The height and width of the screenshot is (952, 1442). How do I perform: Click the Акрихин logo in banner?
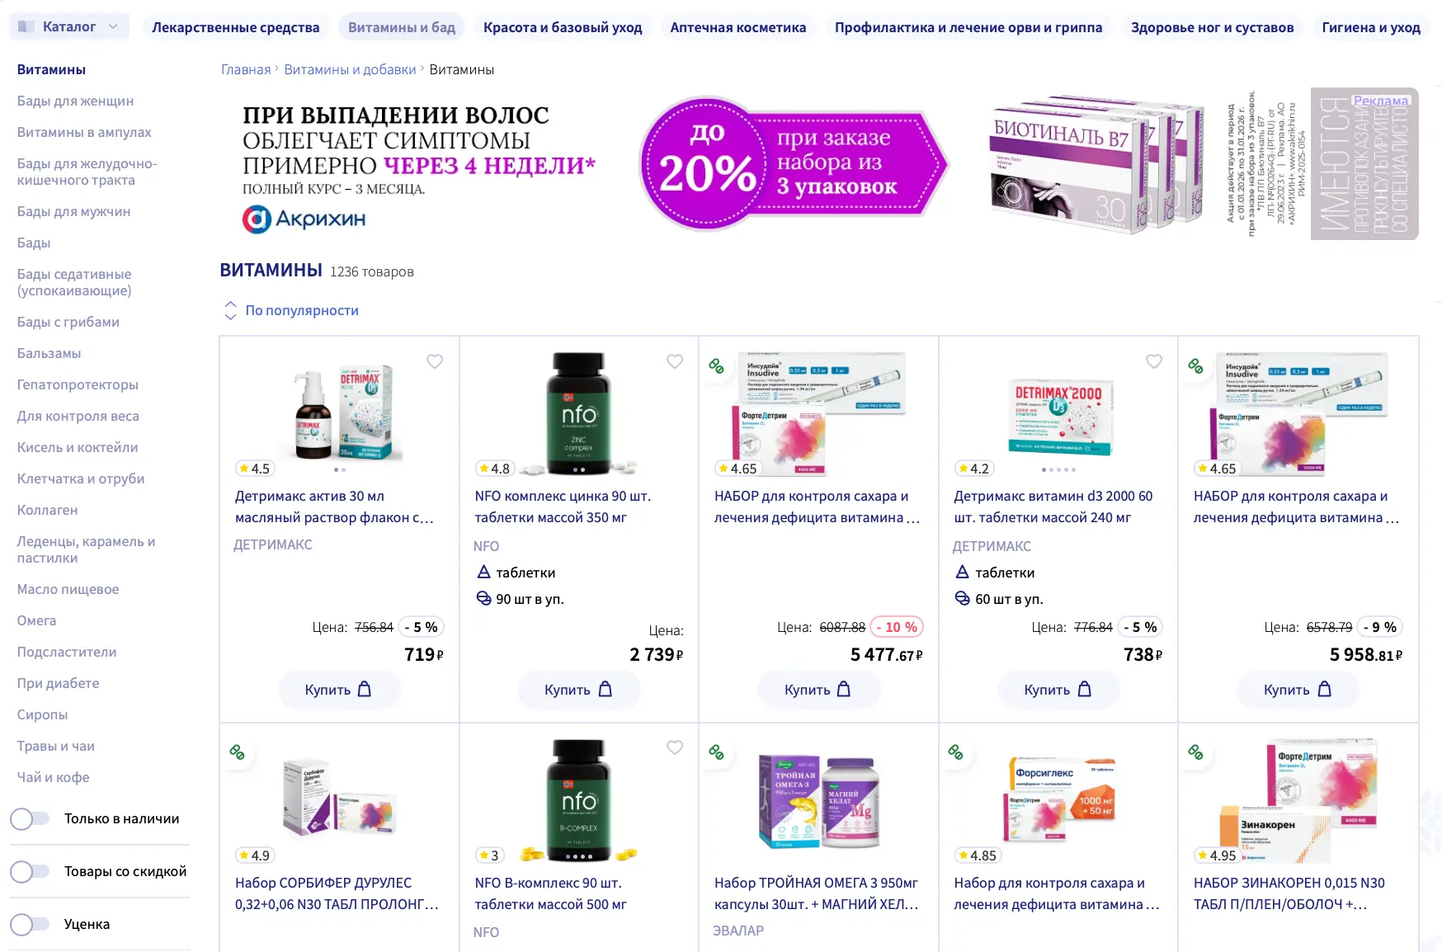(304, 219)
